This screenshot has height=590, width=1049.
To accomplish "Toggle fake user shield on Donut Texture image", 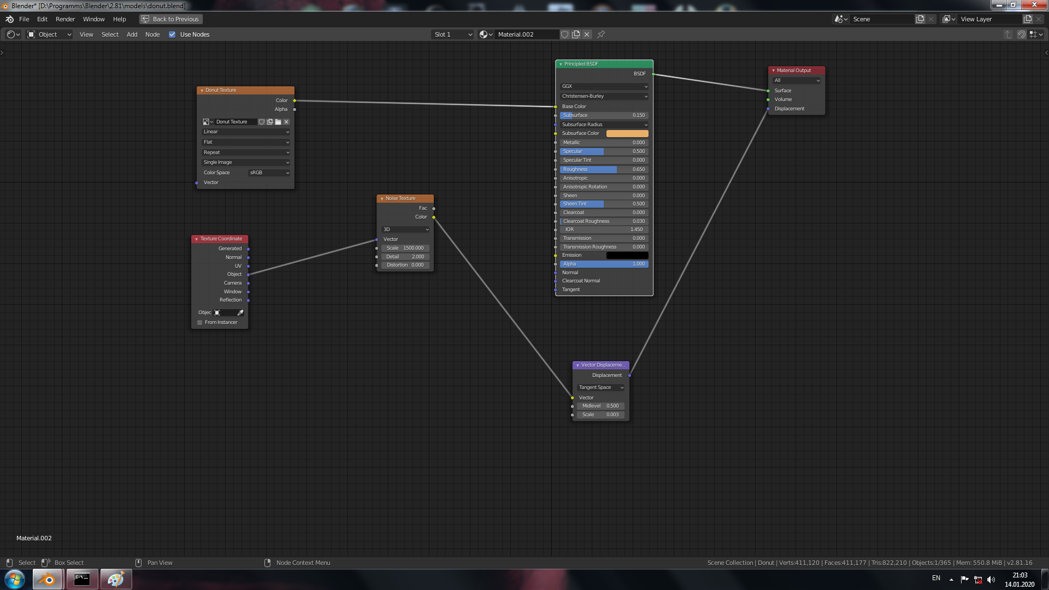I will (x=262, y=122).
